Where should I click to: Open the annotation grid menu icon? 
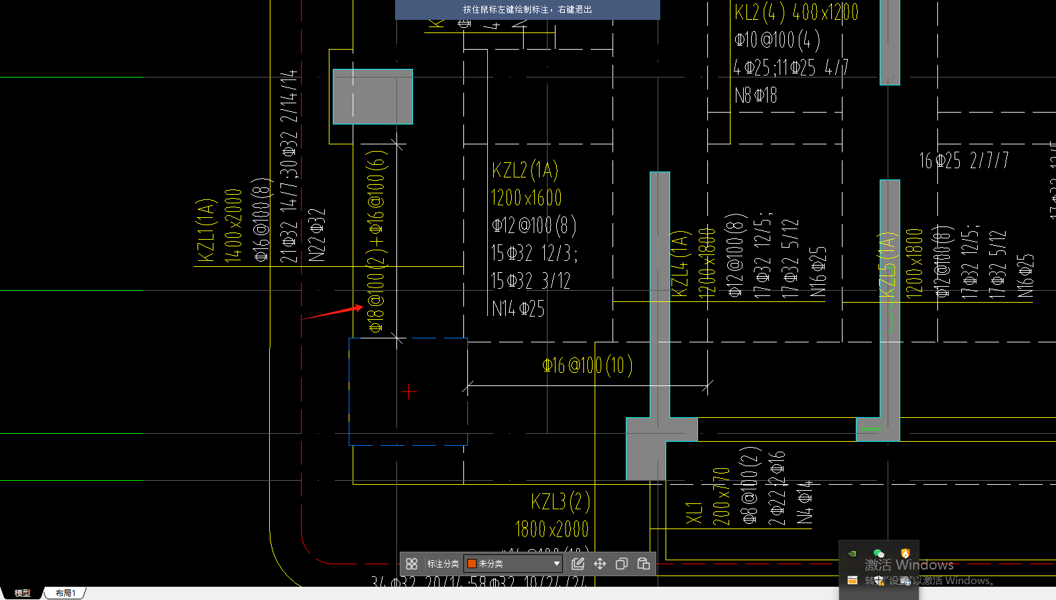tap(412, 564)
